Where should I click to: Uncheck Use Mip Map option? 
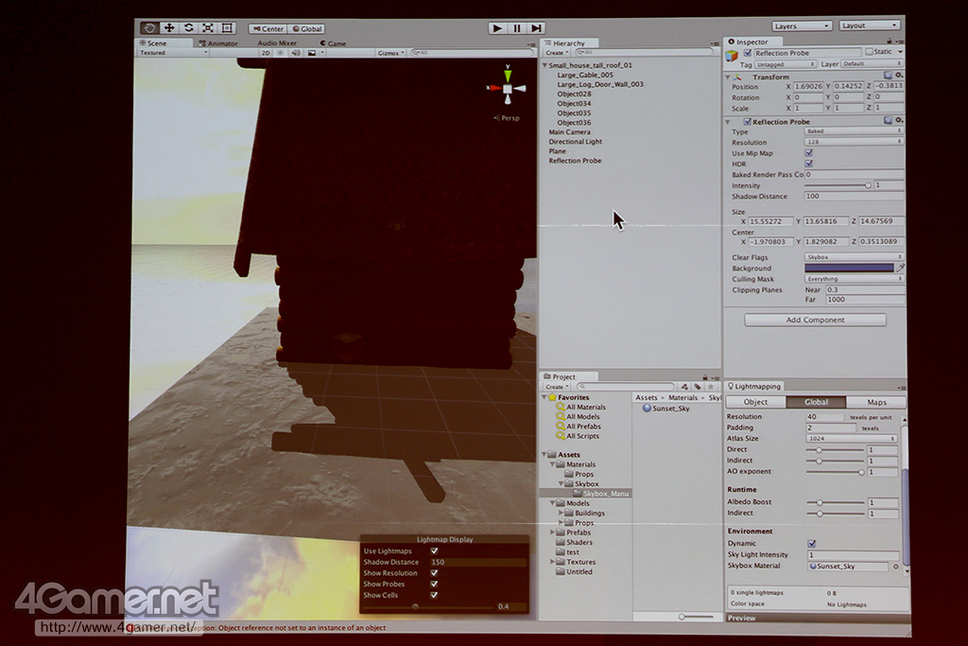point(808,153)
